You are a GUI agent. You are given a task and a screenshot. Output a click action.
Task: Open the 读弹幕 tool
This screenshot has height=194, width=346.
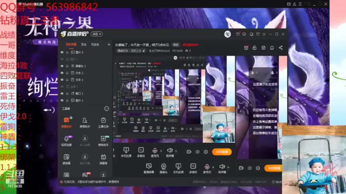[66, 160]
